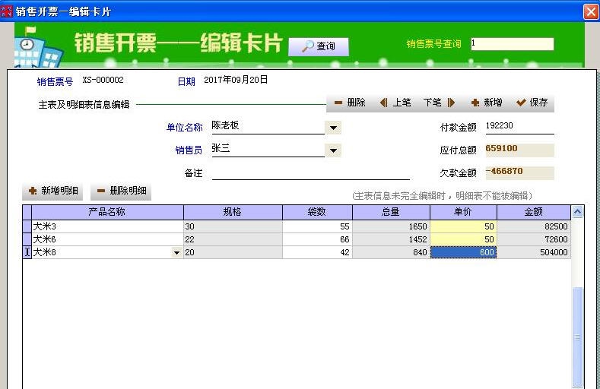Select the 大米6 product cell
The width and height of the screenshot is (600, 389).
pos(107,239)
